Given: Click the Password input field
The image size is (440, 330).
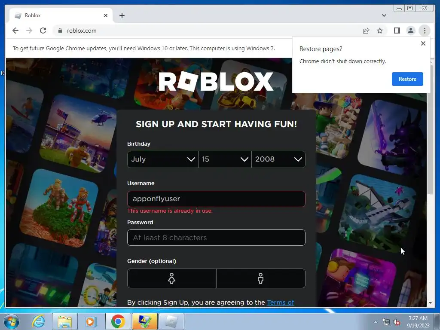Looking at the screenshot, I should pyautogui.click(x=216, y=238).
